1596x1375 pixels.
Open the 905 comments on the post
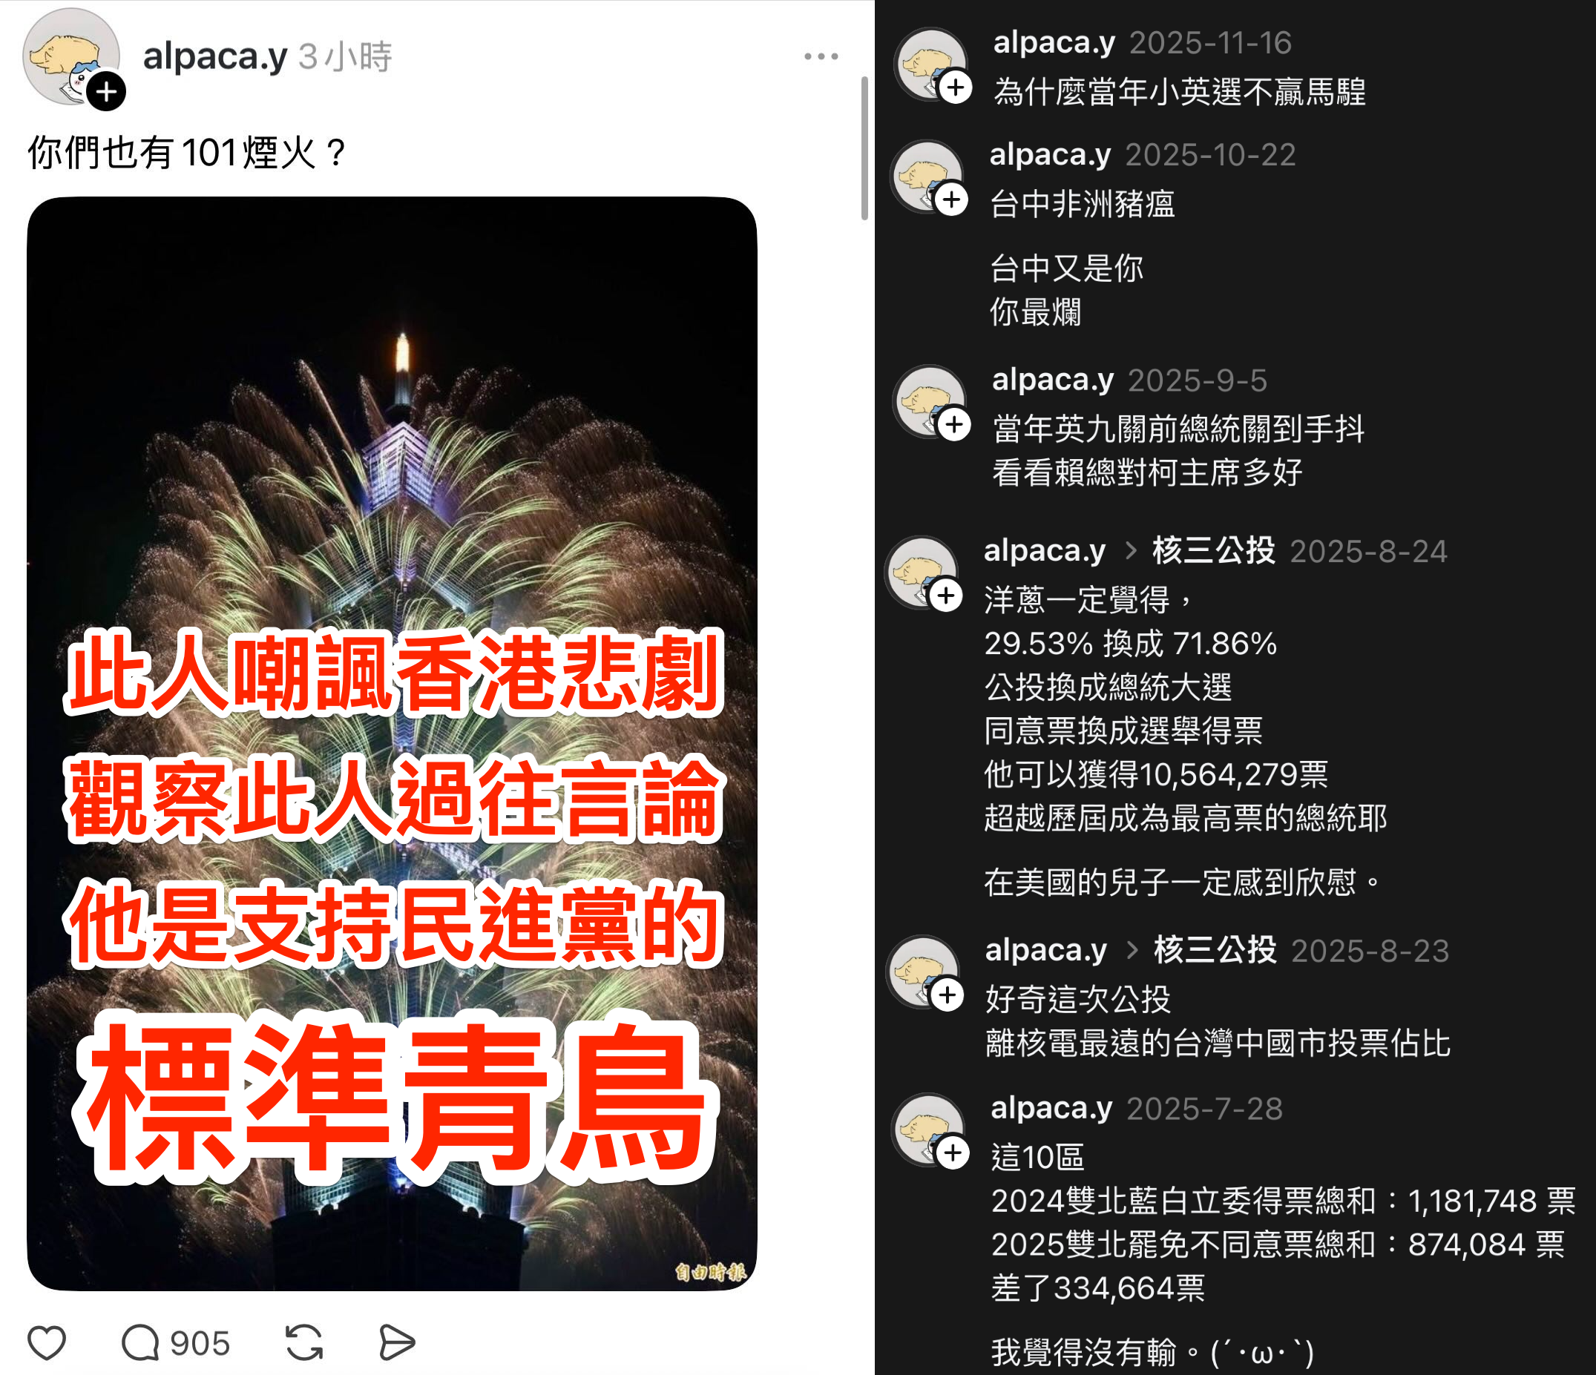176,1342
